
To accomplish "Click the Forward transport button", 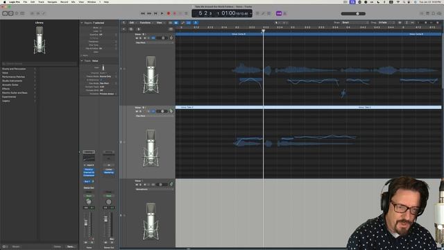I will point(149,13).
